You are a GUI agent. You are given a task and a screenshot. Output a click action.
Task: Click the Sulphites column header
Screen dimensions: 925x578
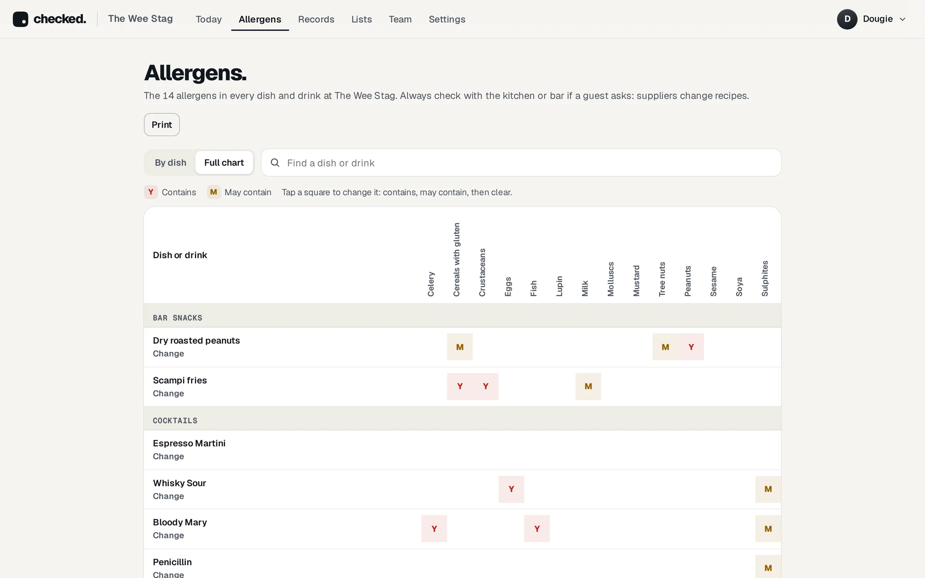click(765, 278)
